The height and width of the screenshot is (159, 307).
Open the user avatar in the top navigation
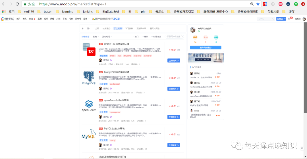304,19
